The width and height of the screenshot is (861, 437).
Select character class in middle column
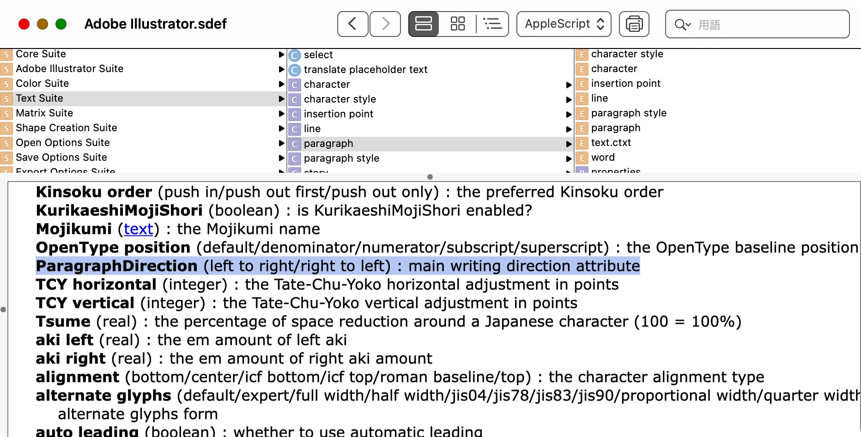point(430,85)
